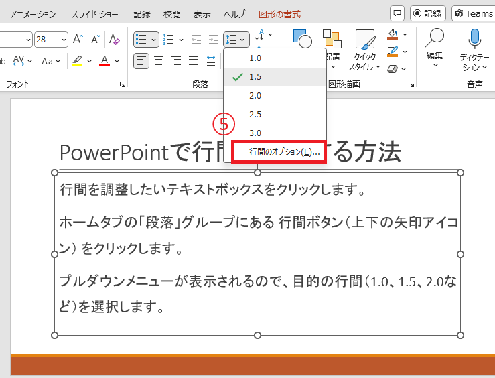Select line spacing 3.0
Viewport: 495px width, 378px height.
coord(275,133)
